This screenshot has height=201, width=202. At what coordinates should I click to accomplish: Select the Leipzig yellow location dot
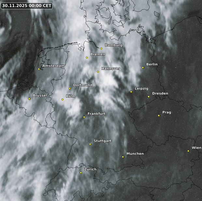tap(131, 92)
